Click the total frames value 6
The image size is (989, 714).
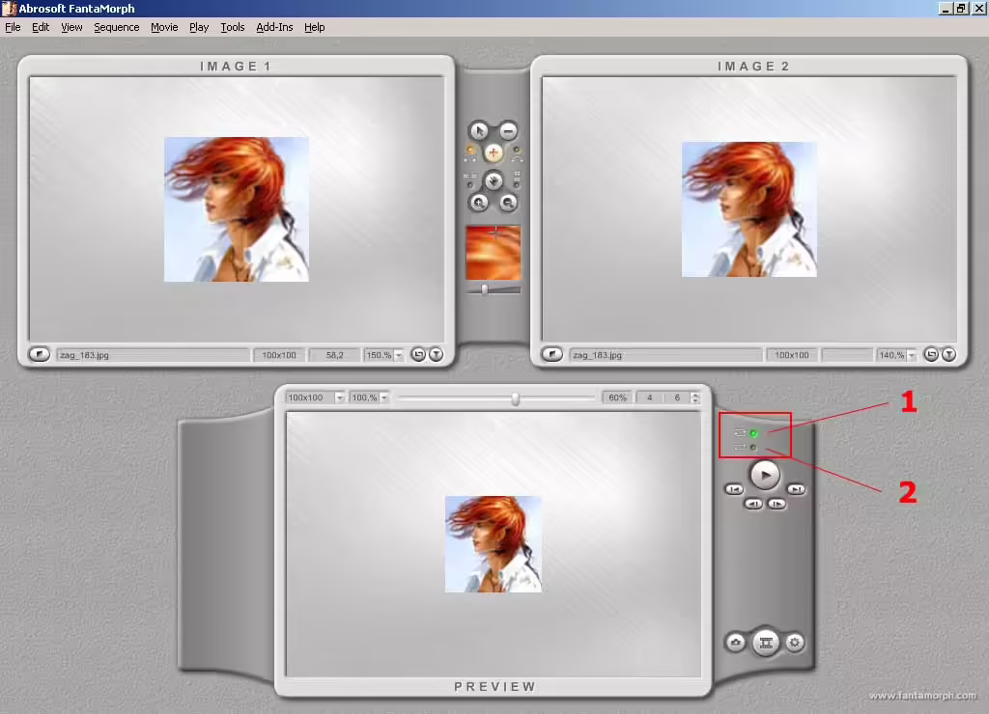tap(677, 398)
